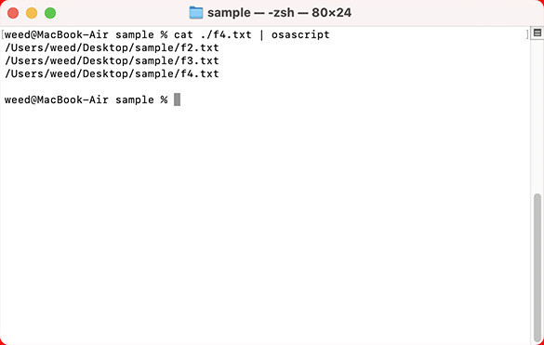The width and height of the screenshot is (544, 345).
Task: Click the right mark bracket at line end
Action: (527, 34)
